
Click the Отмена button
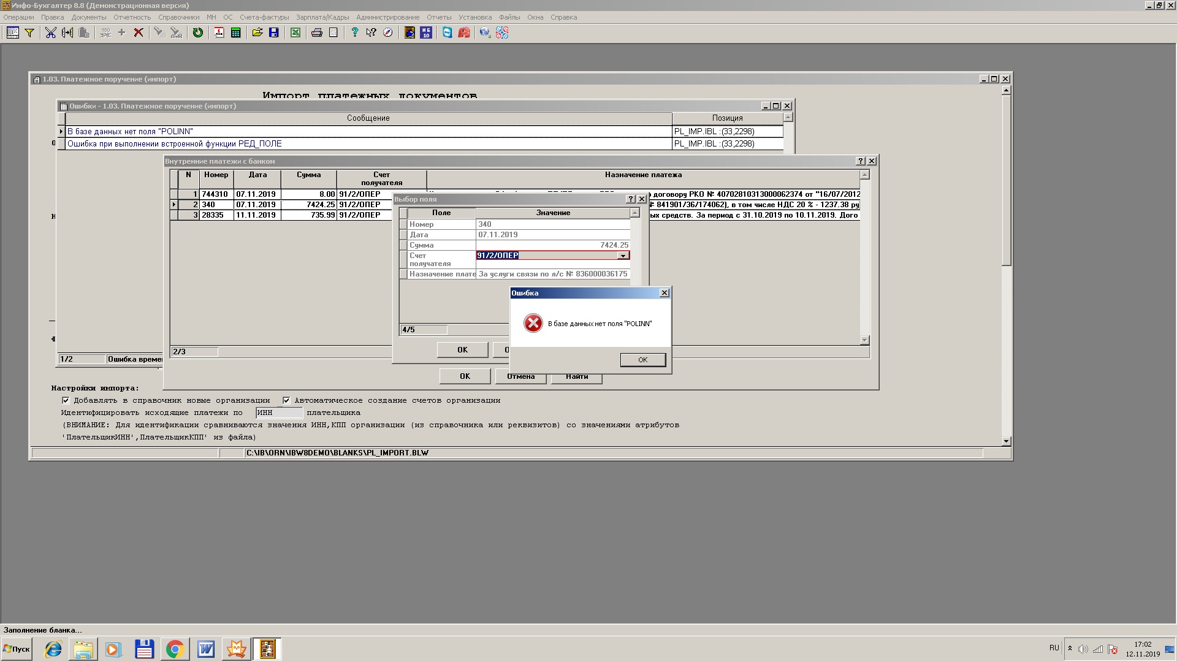pos(520,378)
